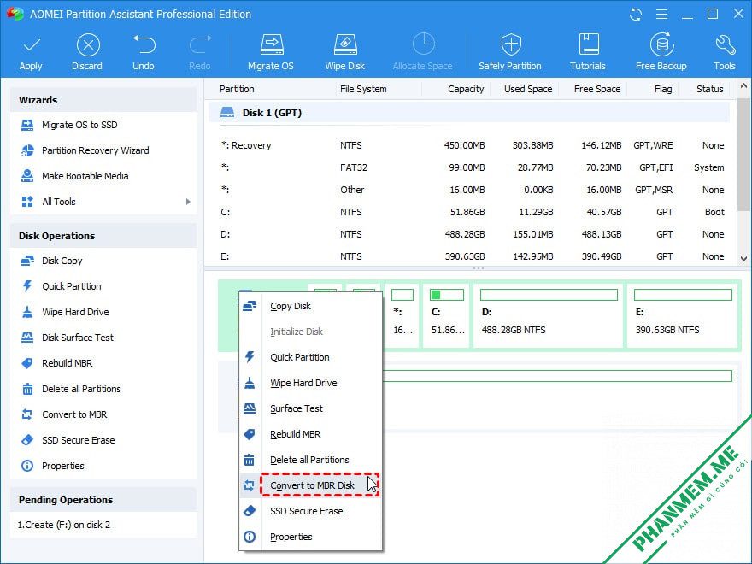This screenshot has height=564, width=752.
Task: Sort by the Capacity column header
Action: (466, 89)
